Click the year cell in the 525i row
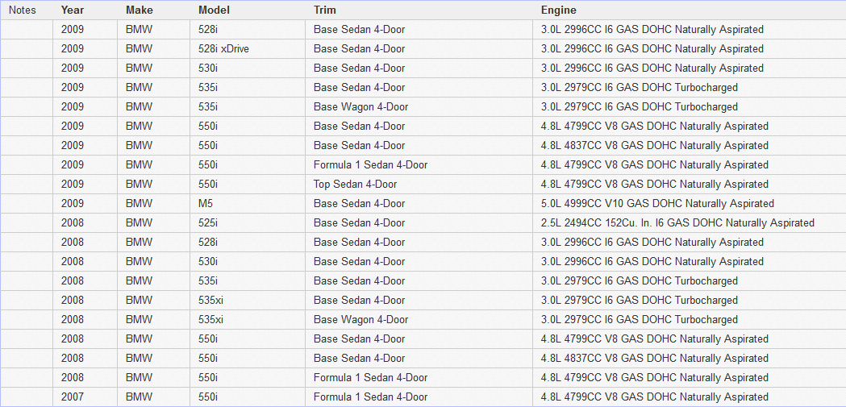The height and width of the screenshot is (407, 846). tap(72, 222)
